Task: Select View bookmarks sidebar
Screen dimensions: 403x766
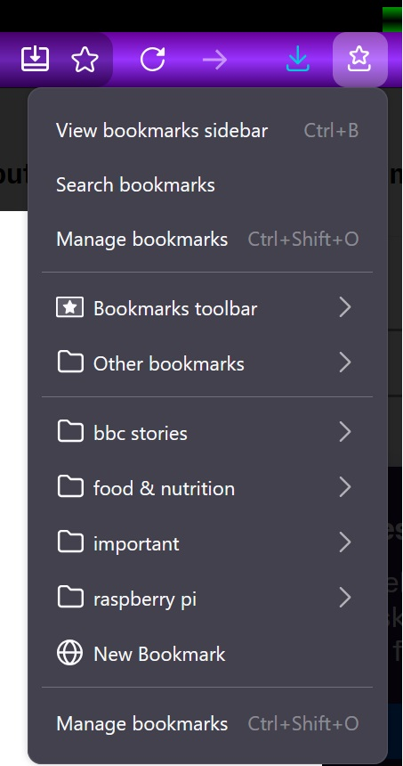Action: 207,130
